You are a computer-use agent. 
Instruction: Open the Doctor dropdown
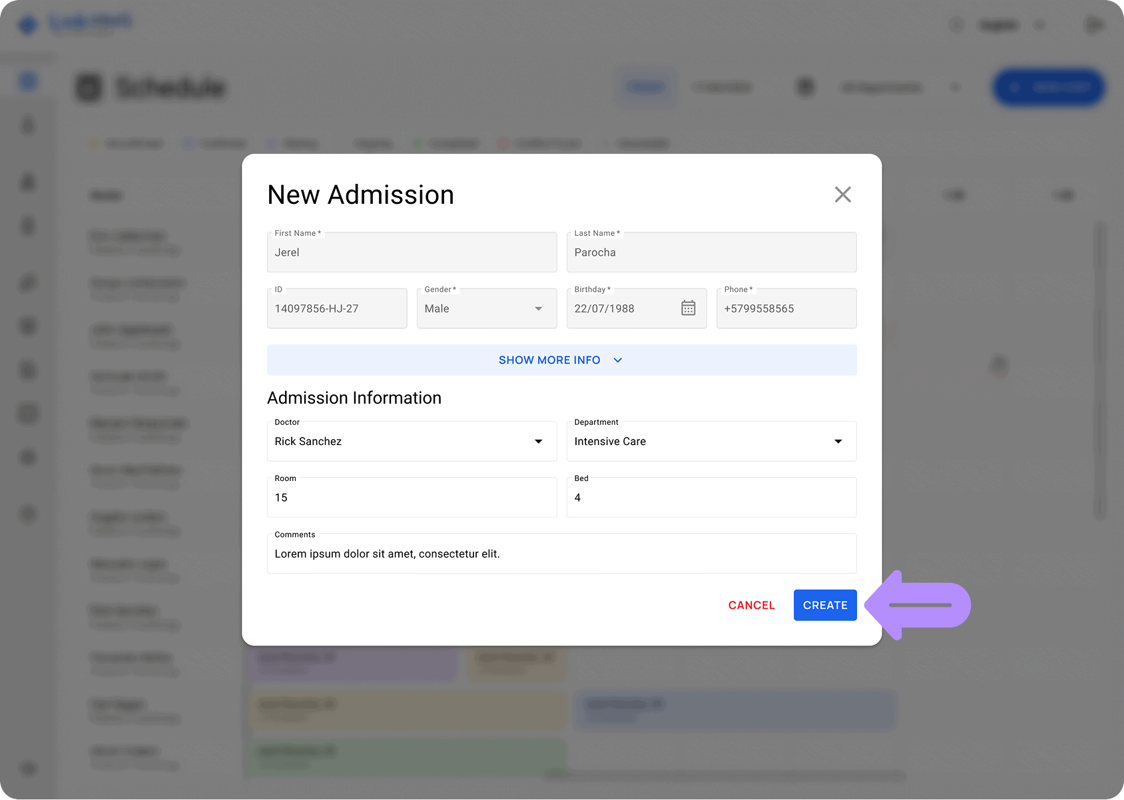coord(538,441)
